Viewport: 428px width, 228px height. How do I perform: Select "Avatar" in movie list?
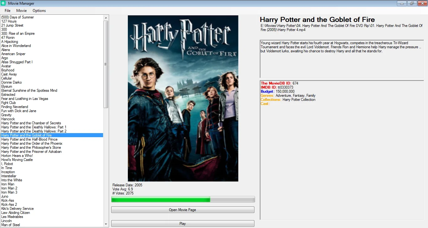coord(52,66)
